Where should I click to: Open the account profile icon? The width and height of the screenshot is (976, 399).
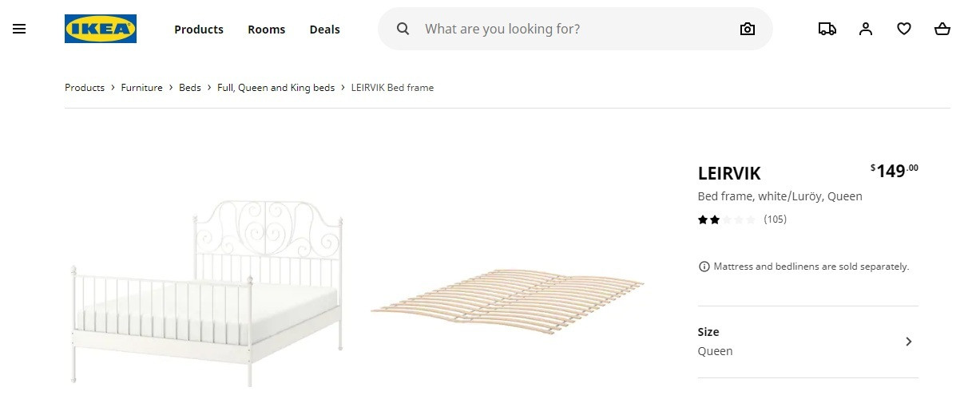[866, 29]
